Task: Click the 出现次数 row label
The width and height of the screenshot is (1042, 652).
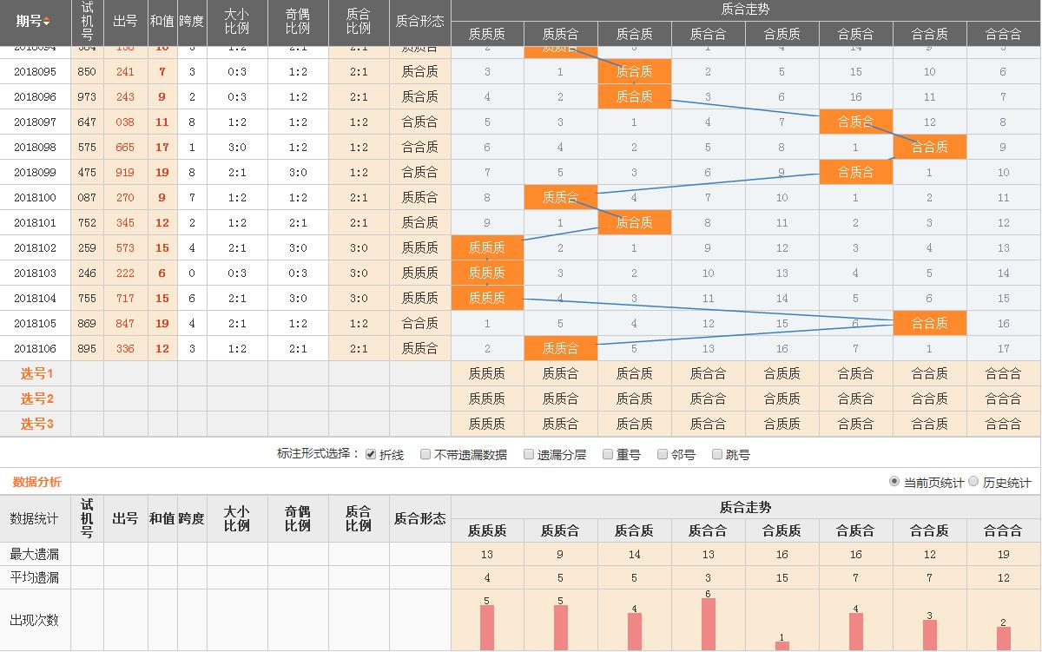Action: [x=35, y=621]
